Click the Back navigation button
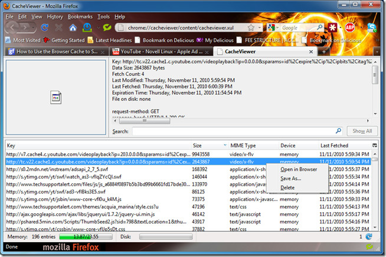Image resolution: width=386 pixels, height=257 pixels. pos(12,27)
